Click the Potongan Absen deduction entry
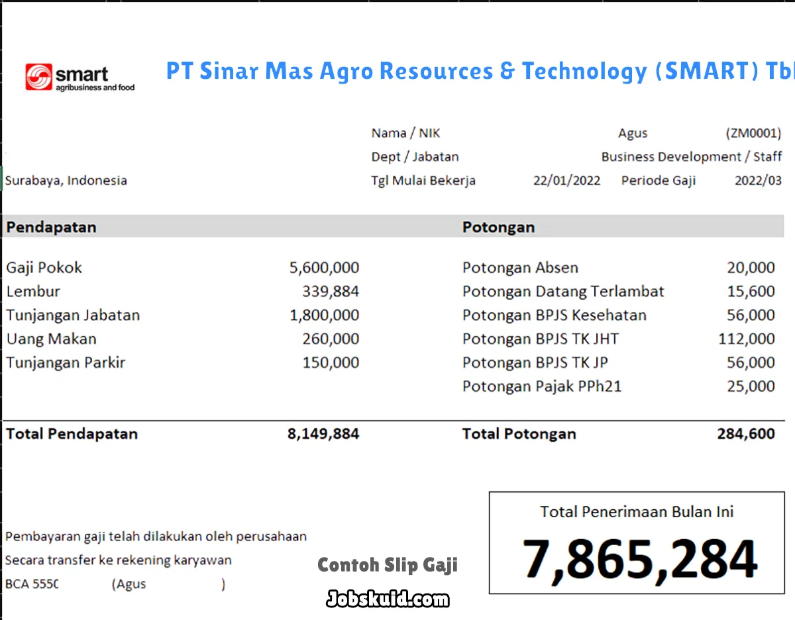Image resolution: width=795 pixels, height=620 pixels. [520, 267]
